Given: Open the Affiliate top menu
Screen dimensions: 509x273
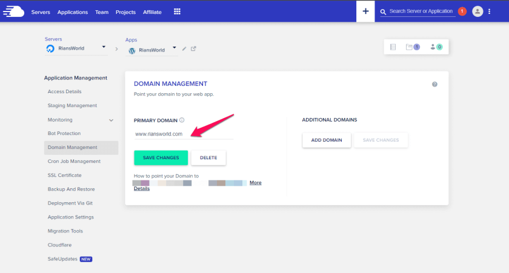Looking at the screenshot, I should click(152, 12).
